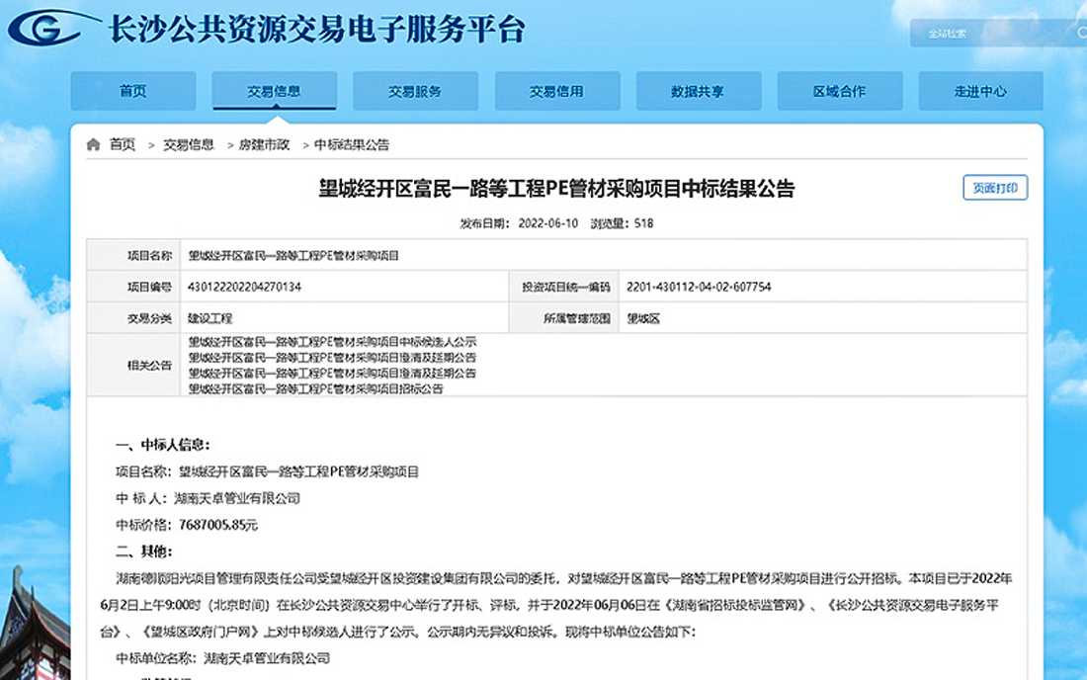Open the 首页 navigation tab

(x=132, y=91)
